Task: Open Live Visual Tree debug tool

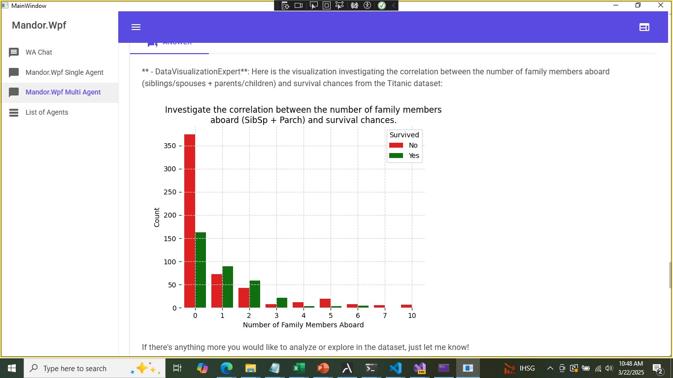Action: click(x=285, y=5)
